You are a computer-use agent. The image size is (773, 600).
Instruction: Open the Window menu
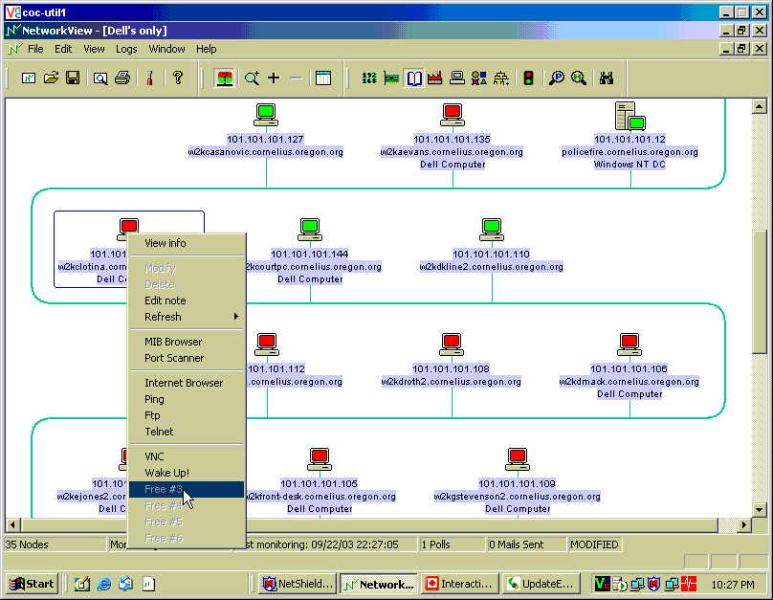click(x=166, y=49)
